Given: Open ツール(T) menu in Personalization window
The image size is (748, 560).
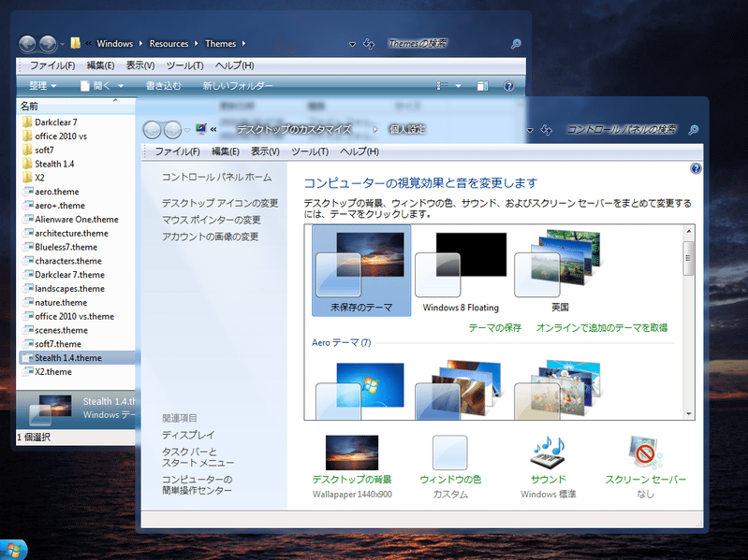Looking at the screenshot, I should 310,151.
